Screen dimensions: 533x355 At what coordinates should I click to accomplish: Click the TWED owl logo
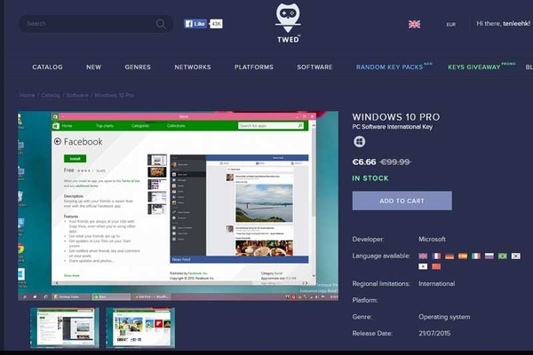288,23
